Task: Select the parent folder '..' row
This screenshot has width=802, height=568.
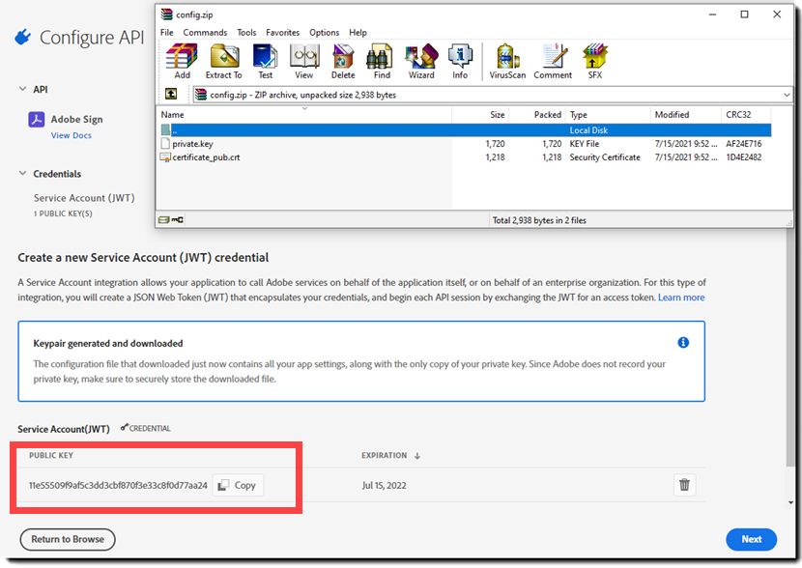Action: point(466,129)
